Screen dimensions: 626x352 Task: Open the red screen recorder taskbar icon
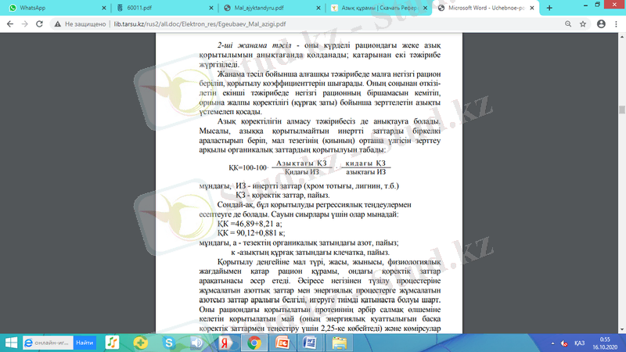pos(282,343)
